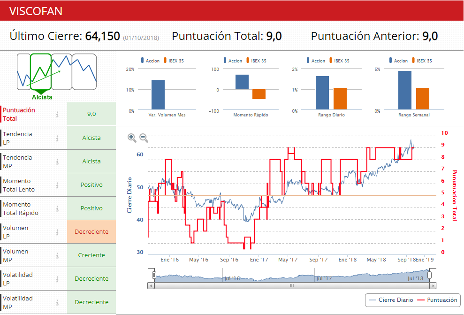This screenshot has height=315, width=464.
Task: Open info icon for Puntuación Total
Action: click(57, 114)
